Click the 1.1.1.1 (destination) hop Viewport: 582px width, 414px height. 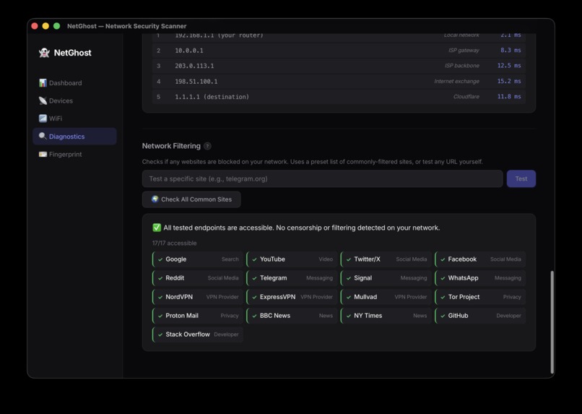coord(212,97)
